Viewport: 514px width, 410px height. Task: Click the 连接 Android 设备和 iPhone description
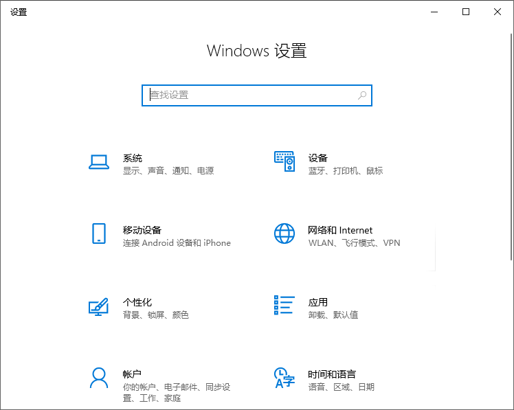pyautogui.click(x=177, y=243)
